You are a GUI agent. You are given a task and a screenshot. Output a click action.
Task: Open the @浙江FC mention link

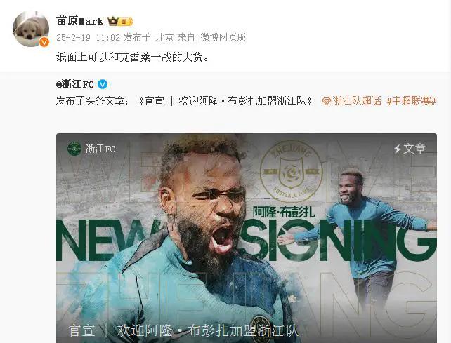point(75,84)
